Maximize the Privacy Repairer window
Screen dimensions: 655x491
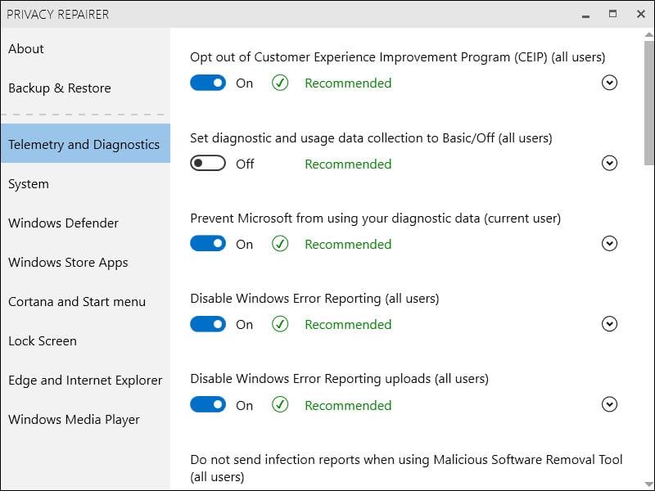coord(612,14)
